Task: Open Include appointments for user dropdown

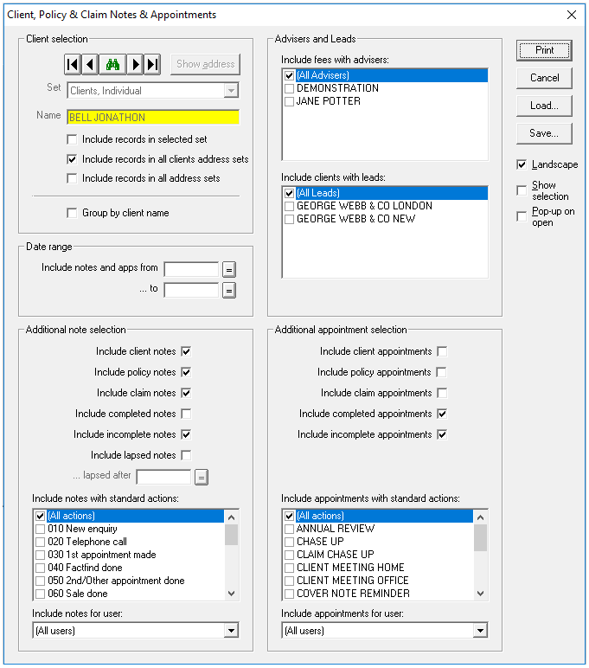Action: (x=480, y=631)
